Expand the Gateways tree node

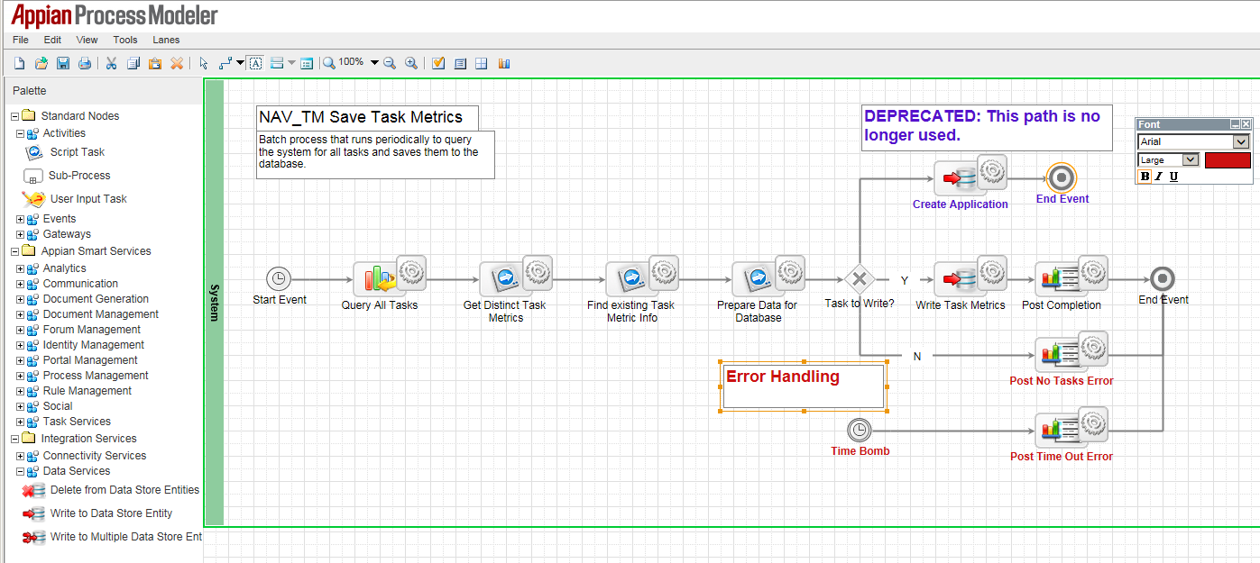click(20, 234)
